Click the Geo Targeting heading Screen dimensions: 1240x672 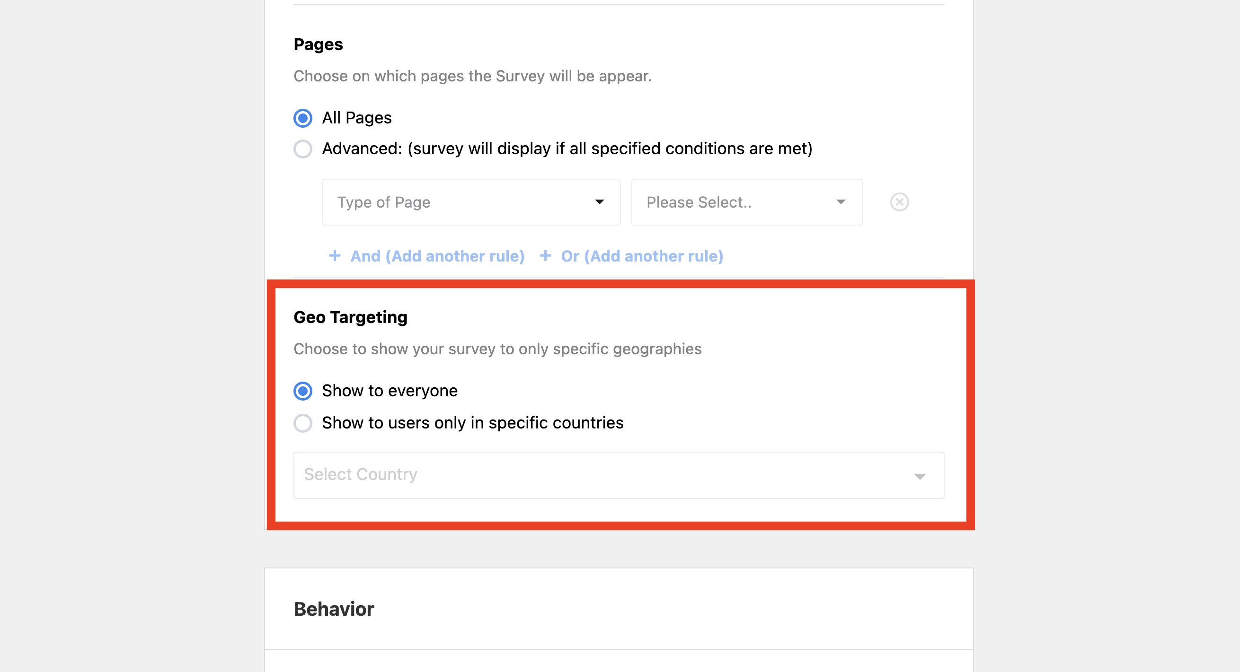pos(350,317)
